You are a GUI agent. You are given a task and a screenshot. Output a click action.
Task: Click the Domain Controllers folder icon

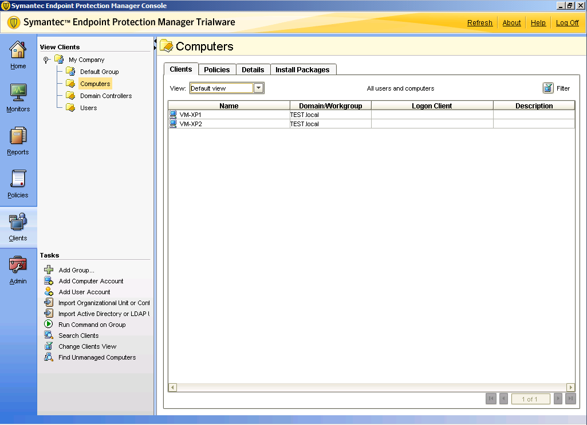pyautogui.click(x=70, y=95)
